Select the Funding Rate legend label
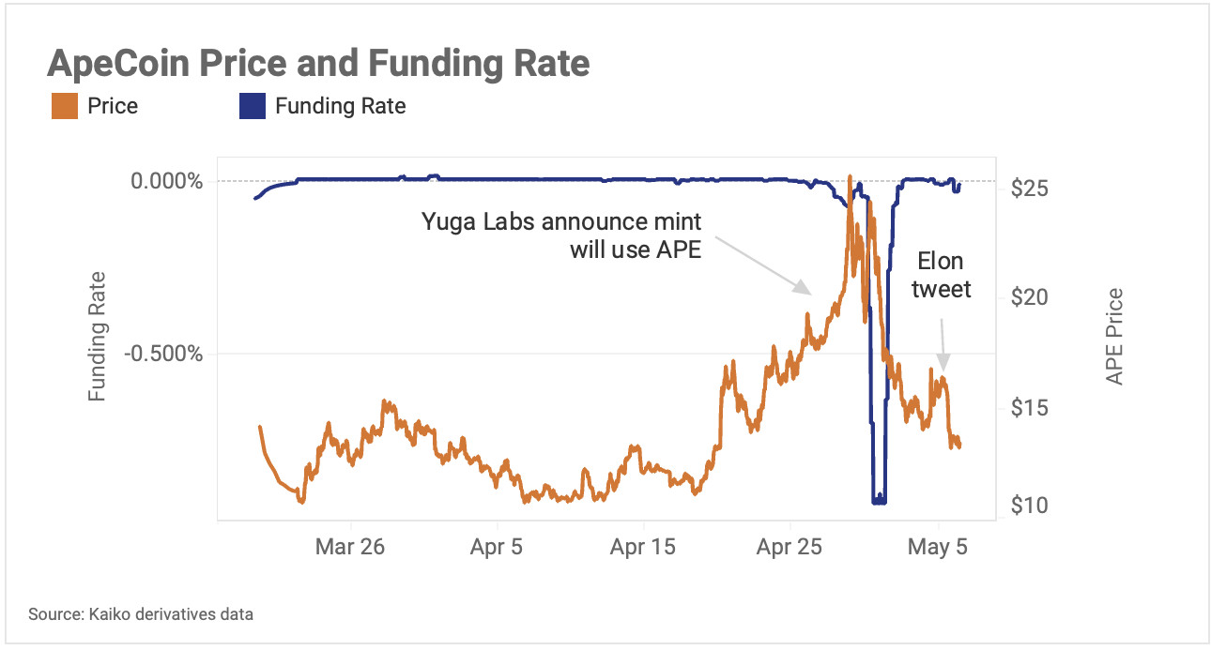 (x=340, y=106)
